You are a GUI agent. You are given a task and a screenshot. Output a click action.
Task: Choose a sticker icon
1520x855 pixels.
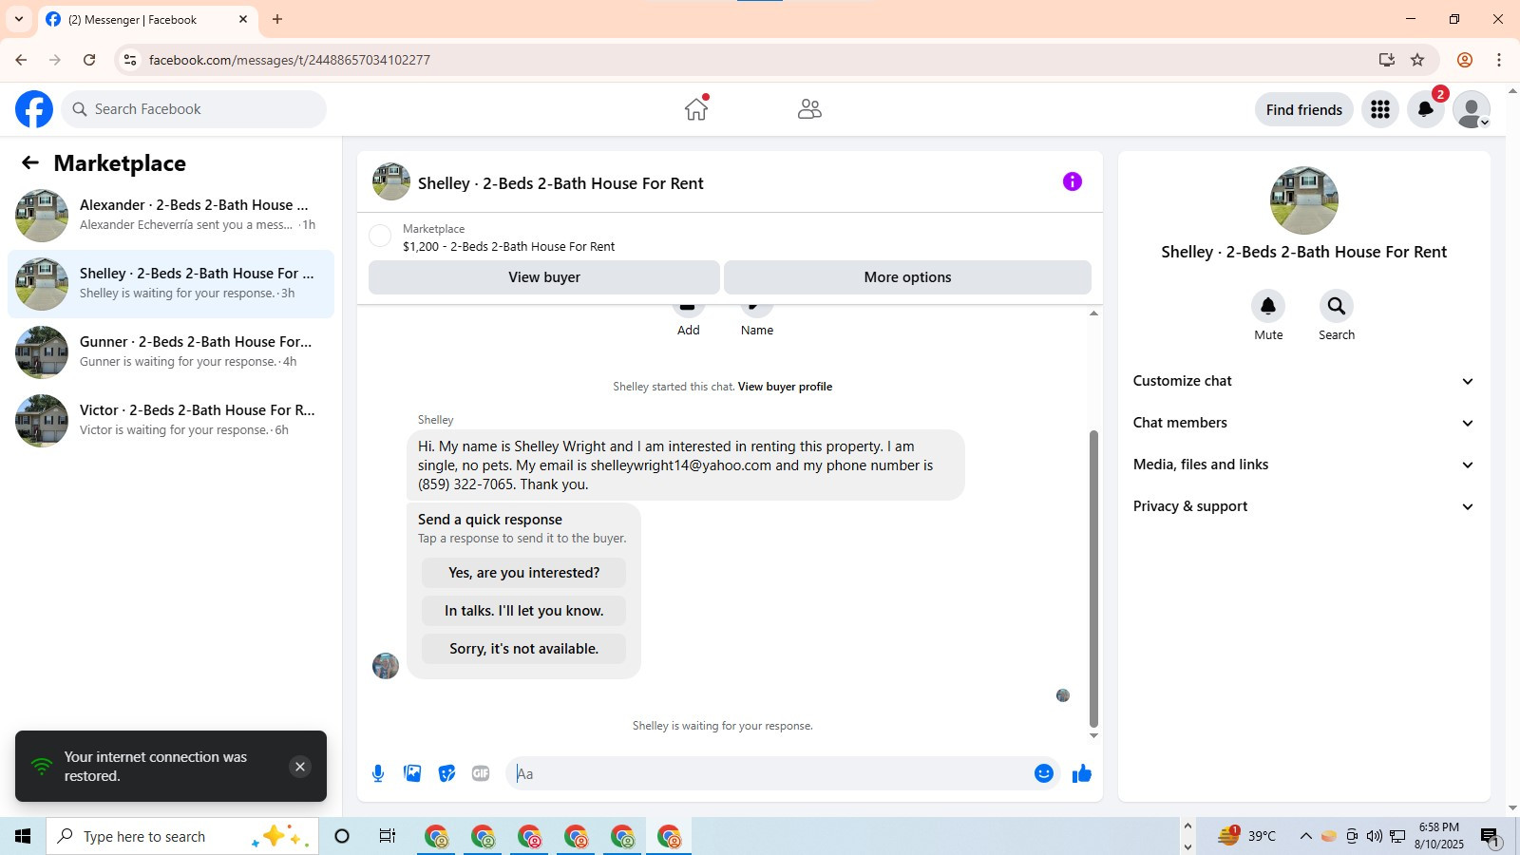coord(446,773)
